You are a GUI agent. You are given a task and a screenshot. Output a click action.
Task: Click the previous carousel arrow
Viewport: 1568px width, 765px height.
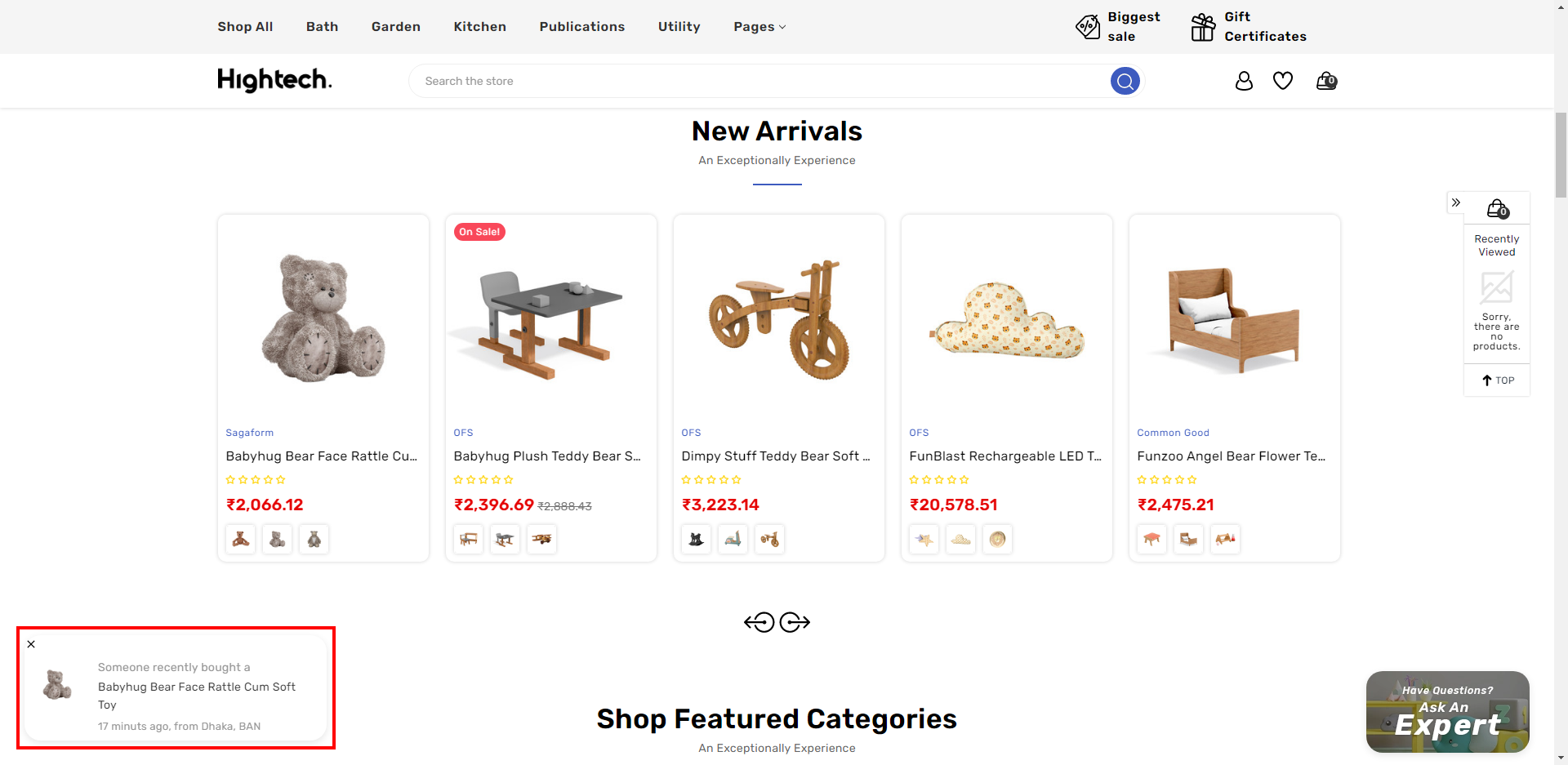pyautogui.click(x=759, y=623)
